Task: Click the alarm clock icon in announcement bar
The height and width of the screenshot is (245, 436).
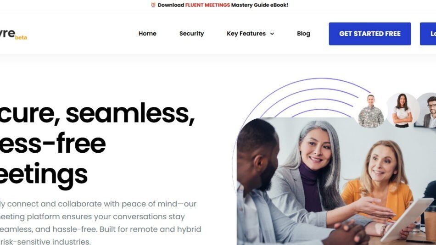Action: pyautogui.click(x=153, y=5)
